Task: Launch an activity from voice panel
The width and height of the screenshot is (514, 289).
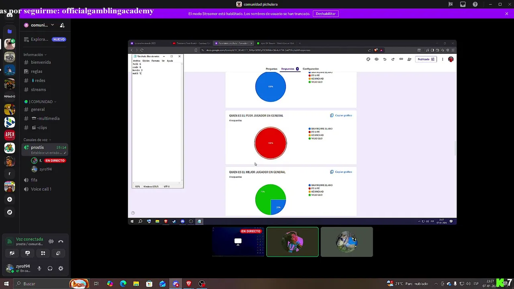Action: click(x=43, y=253)
